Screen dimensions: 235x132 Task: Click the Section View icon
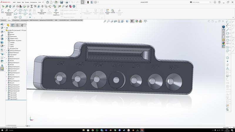115,21
